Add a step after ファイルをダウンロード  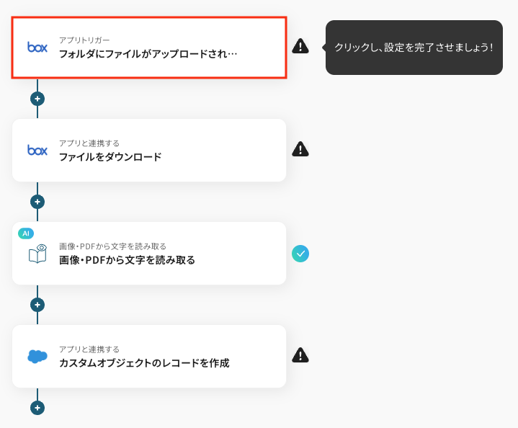tap(37, 202)
